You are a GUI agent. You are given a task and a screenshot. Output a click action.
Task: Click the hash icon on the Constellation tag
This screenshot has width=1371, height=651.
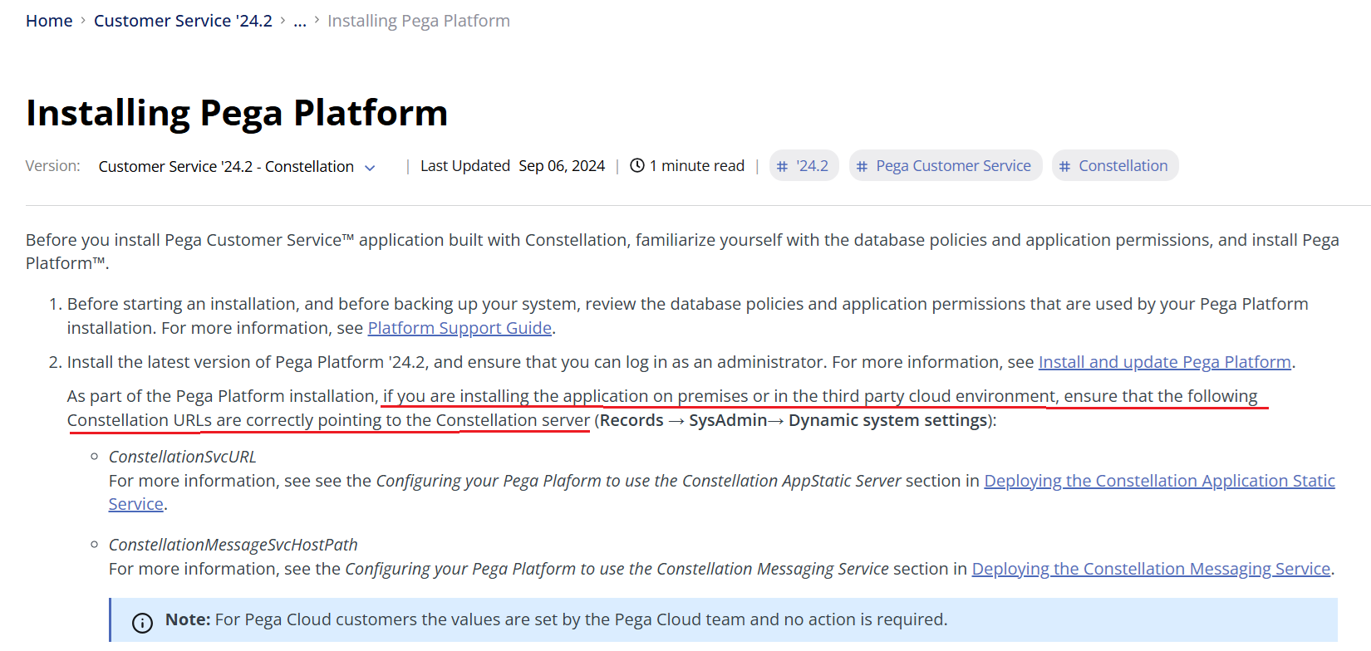pyautogui.click(x=1065, y=167)
